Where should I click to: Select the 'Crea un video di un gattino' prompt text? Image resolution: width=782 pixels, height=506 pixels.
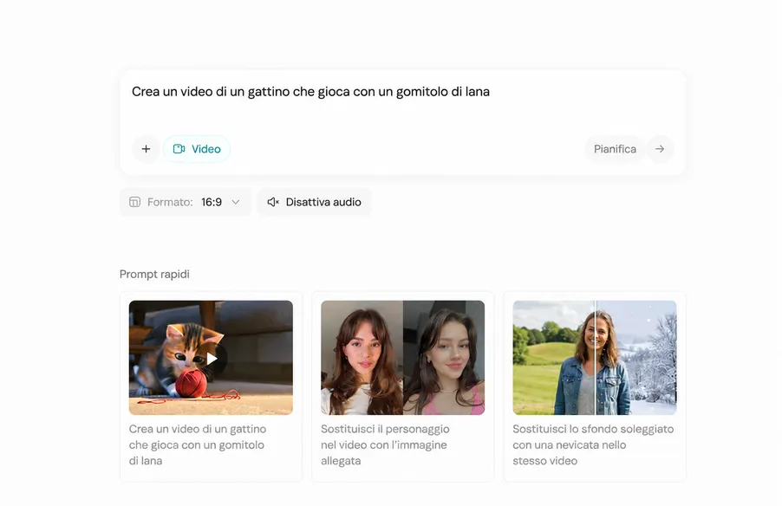pyautogui.click(x=198, y=444)
